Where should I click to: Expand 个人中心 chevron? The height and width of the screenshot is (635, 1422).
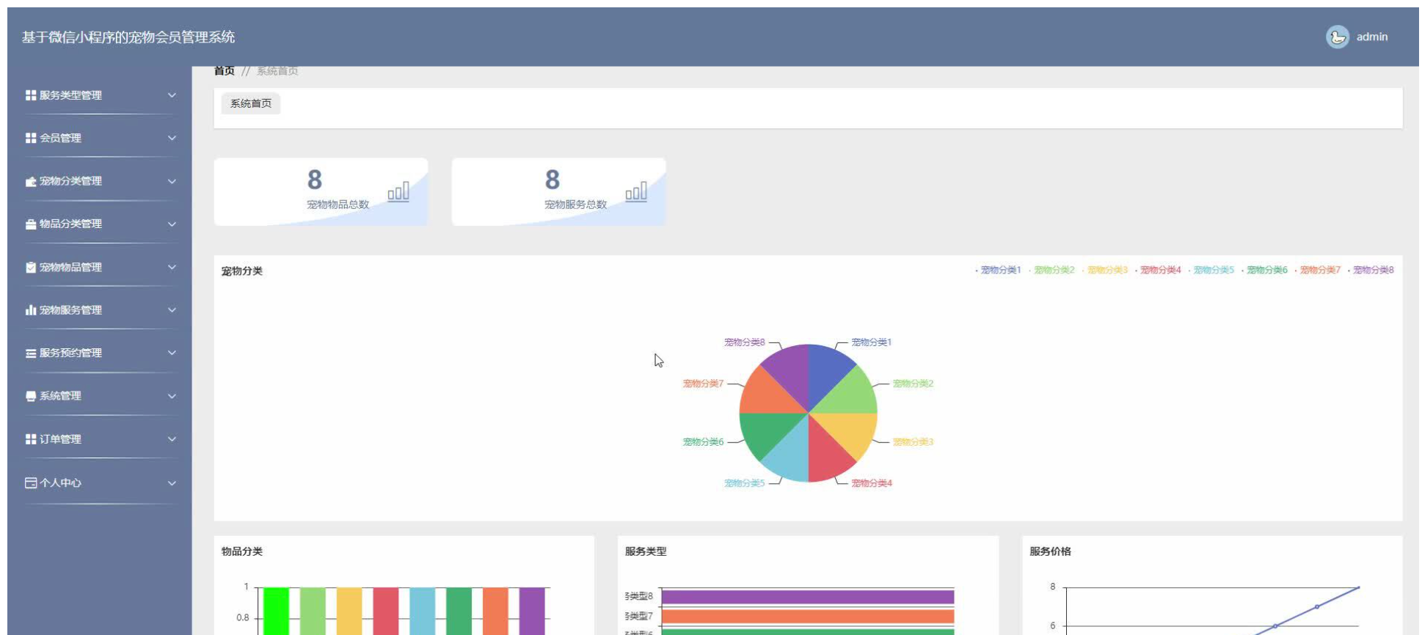(x=172, y=482)
